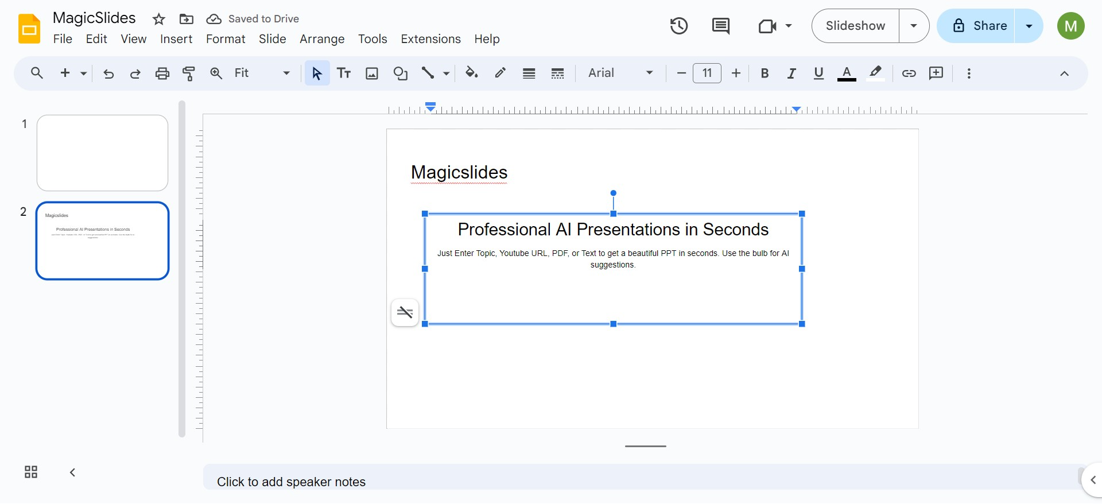Open the comments panel icon

pyautogui.click(x=720, y=26)
